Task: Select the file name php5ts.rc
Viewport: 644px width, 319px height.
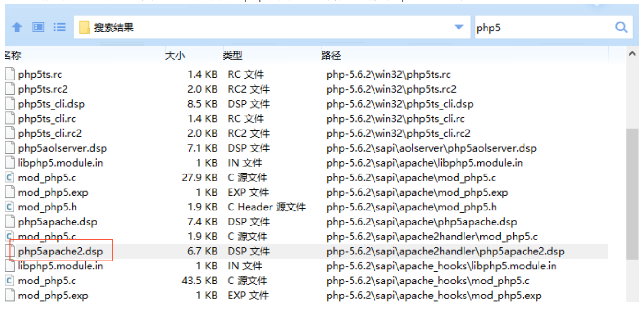Action: pyautogui.click(x=40, y=74)
